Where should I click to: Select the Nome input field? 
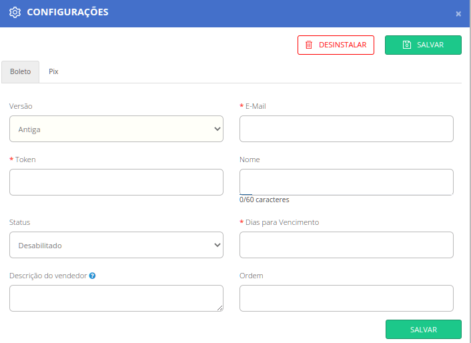click(x=346, y=182)
